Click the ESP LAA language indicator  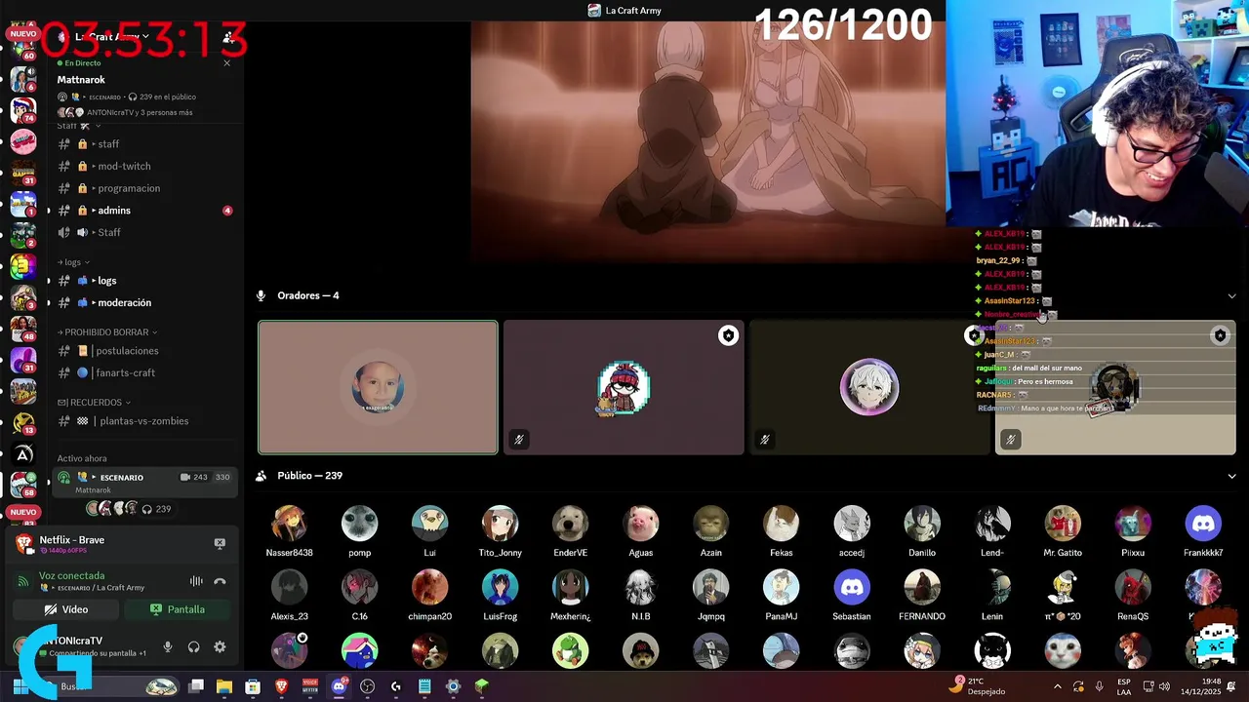pos(1124,686)
